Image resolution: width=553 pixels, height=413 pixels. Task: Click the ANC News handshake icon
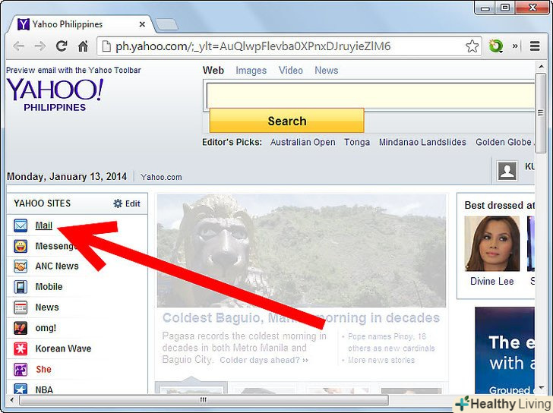pos(21,266)
